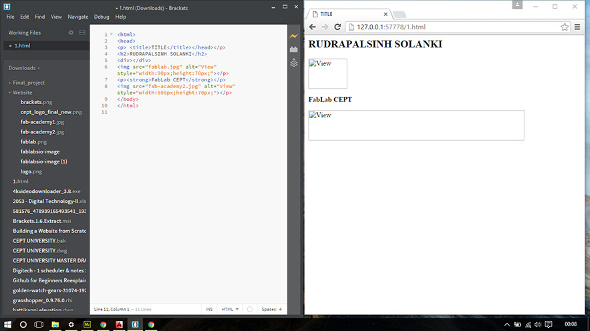Open the action center notification icon
Viewport: 590px width, 331px height.
(549, 324)
